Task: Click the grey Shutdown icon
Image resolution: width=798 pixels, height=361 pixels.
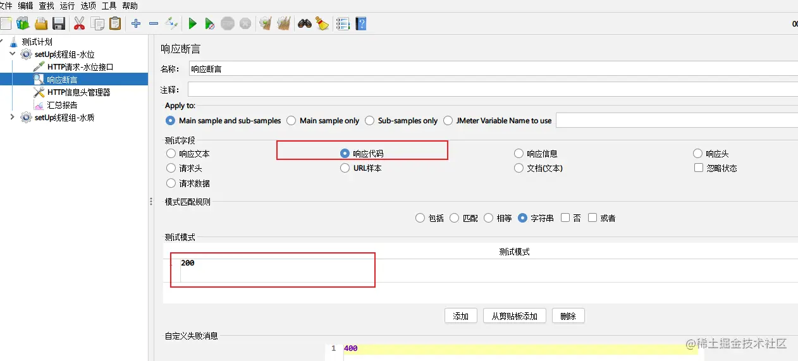Action: click(x=245, y=24)
